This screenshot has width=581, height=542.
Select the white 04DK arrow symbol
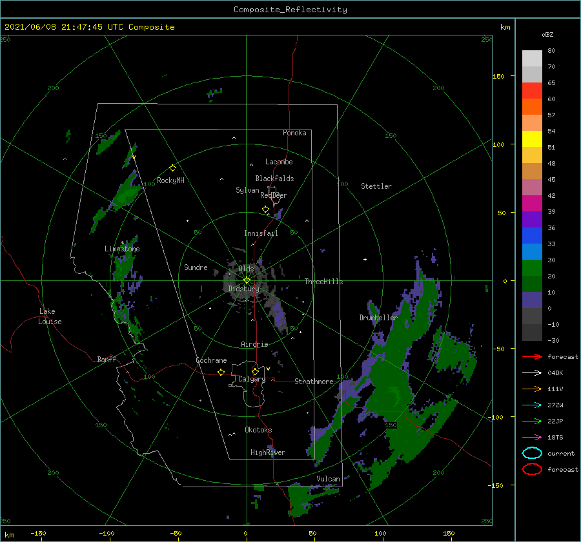532,373
